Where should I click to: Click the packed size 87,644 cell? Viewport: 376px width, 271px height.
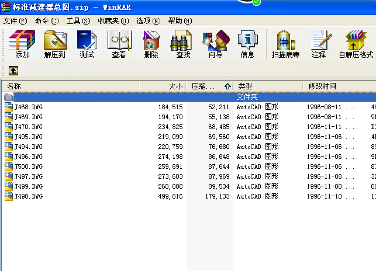pos(219,166)
